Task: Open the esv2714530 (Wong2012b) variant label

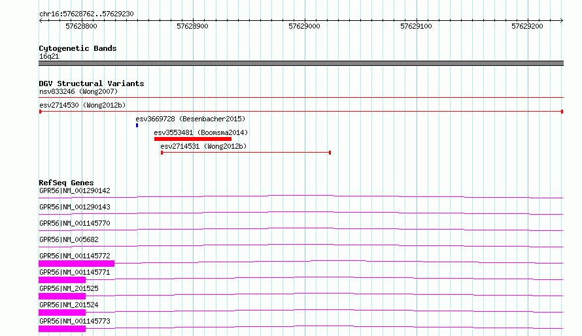Action: 82,105
